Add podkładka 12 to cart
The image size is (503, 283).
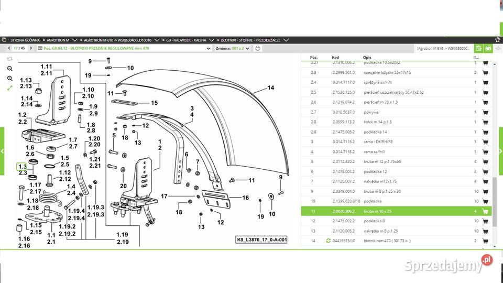point(485,172)
